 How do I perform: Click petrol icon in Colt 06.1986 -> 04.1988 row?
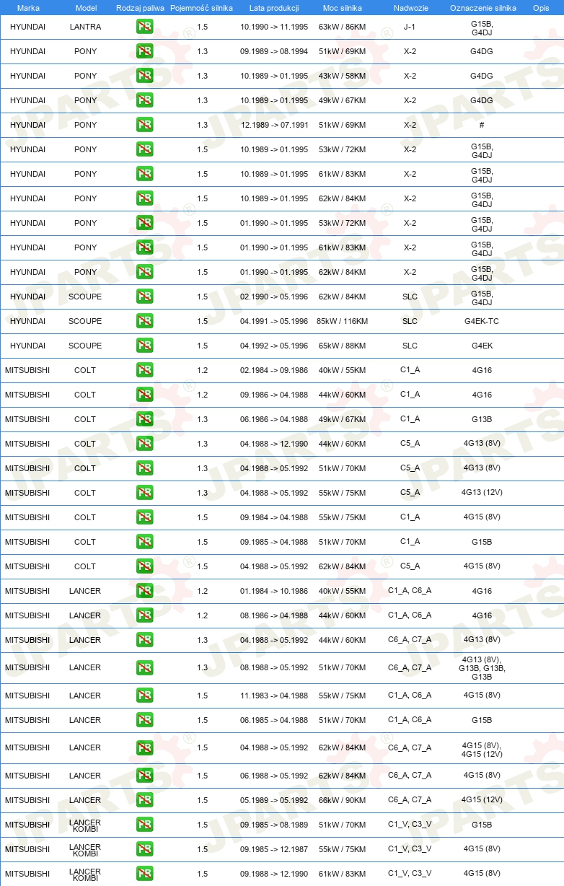[144, 420]
